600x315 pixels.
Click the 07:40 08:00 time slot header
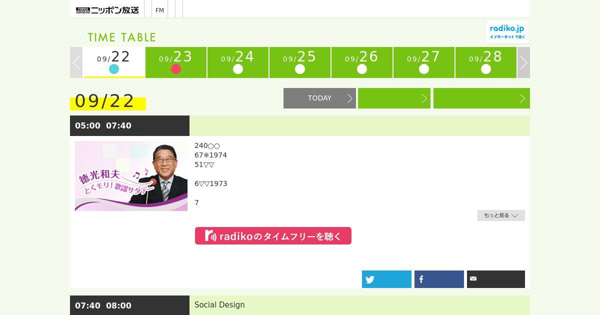(129, 305)
